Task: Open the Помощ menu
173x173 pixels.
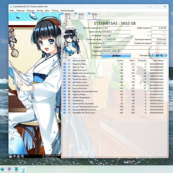Action: [x=55, y=11]
